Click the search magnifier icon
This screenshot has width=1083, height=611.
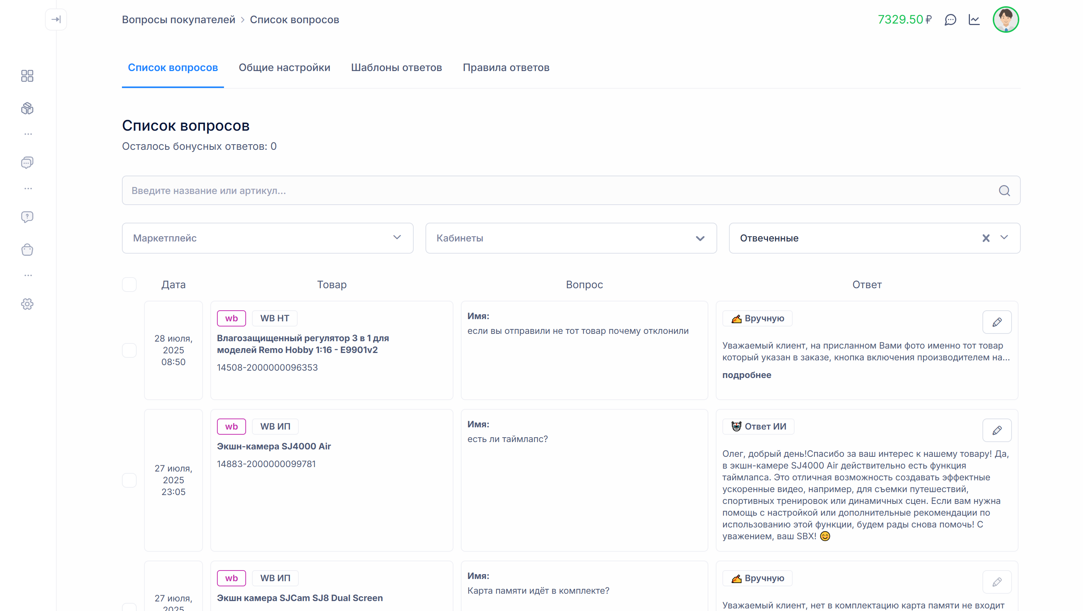[x=1005, y=191]
